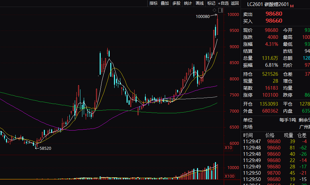Click the 返回 back button
The image size is (310, 185).
[235, 3]
